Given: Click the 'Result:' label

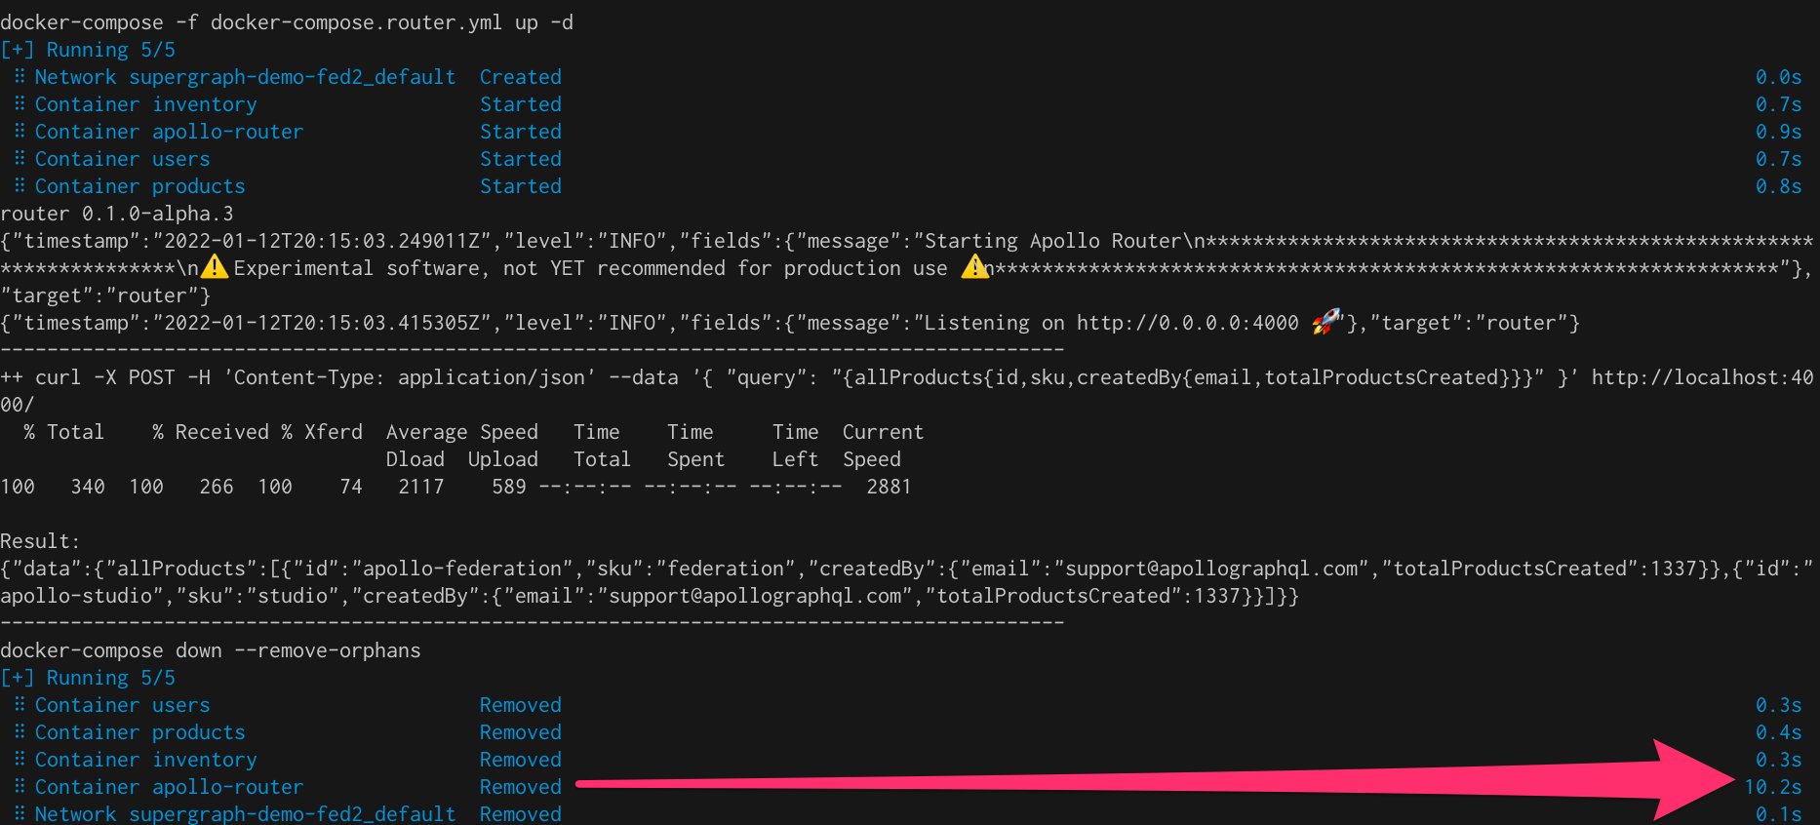Looking at the screenshot, I should (40, 541).
